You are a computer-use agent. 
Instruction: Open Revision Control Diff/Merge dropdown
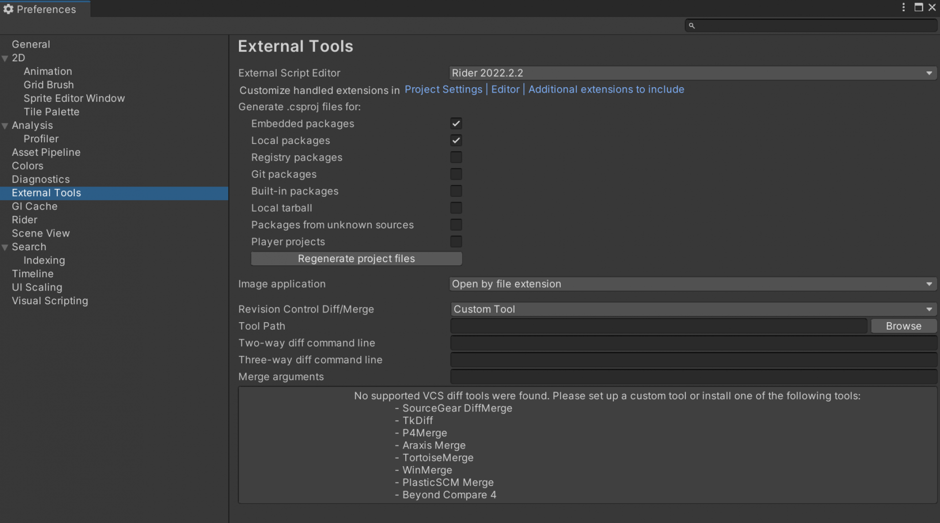693,309
